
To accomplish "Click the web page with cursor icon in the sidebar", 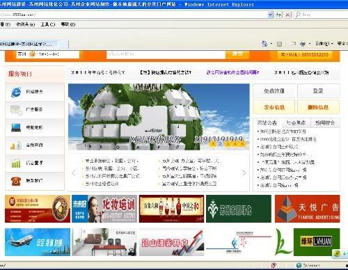I will coord(16,110).
